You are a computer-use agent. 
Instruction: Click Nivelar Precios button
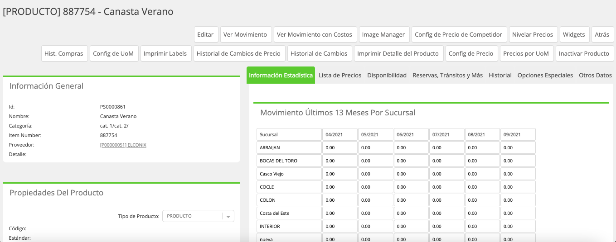coord(533,34)
